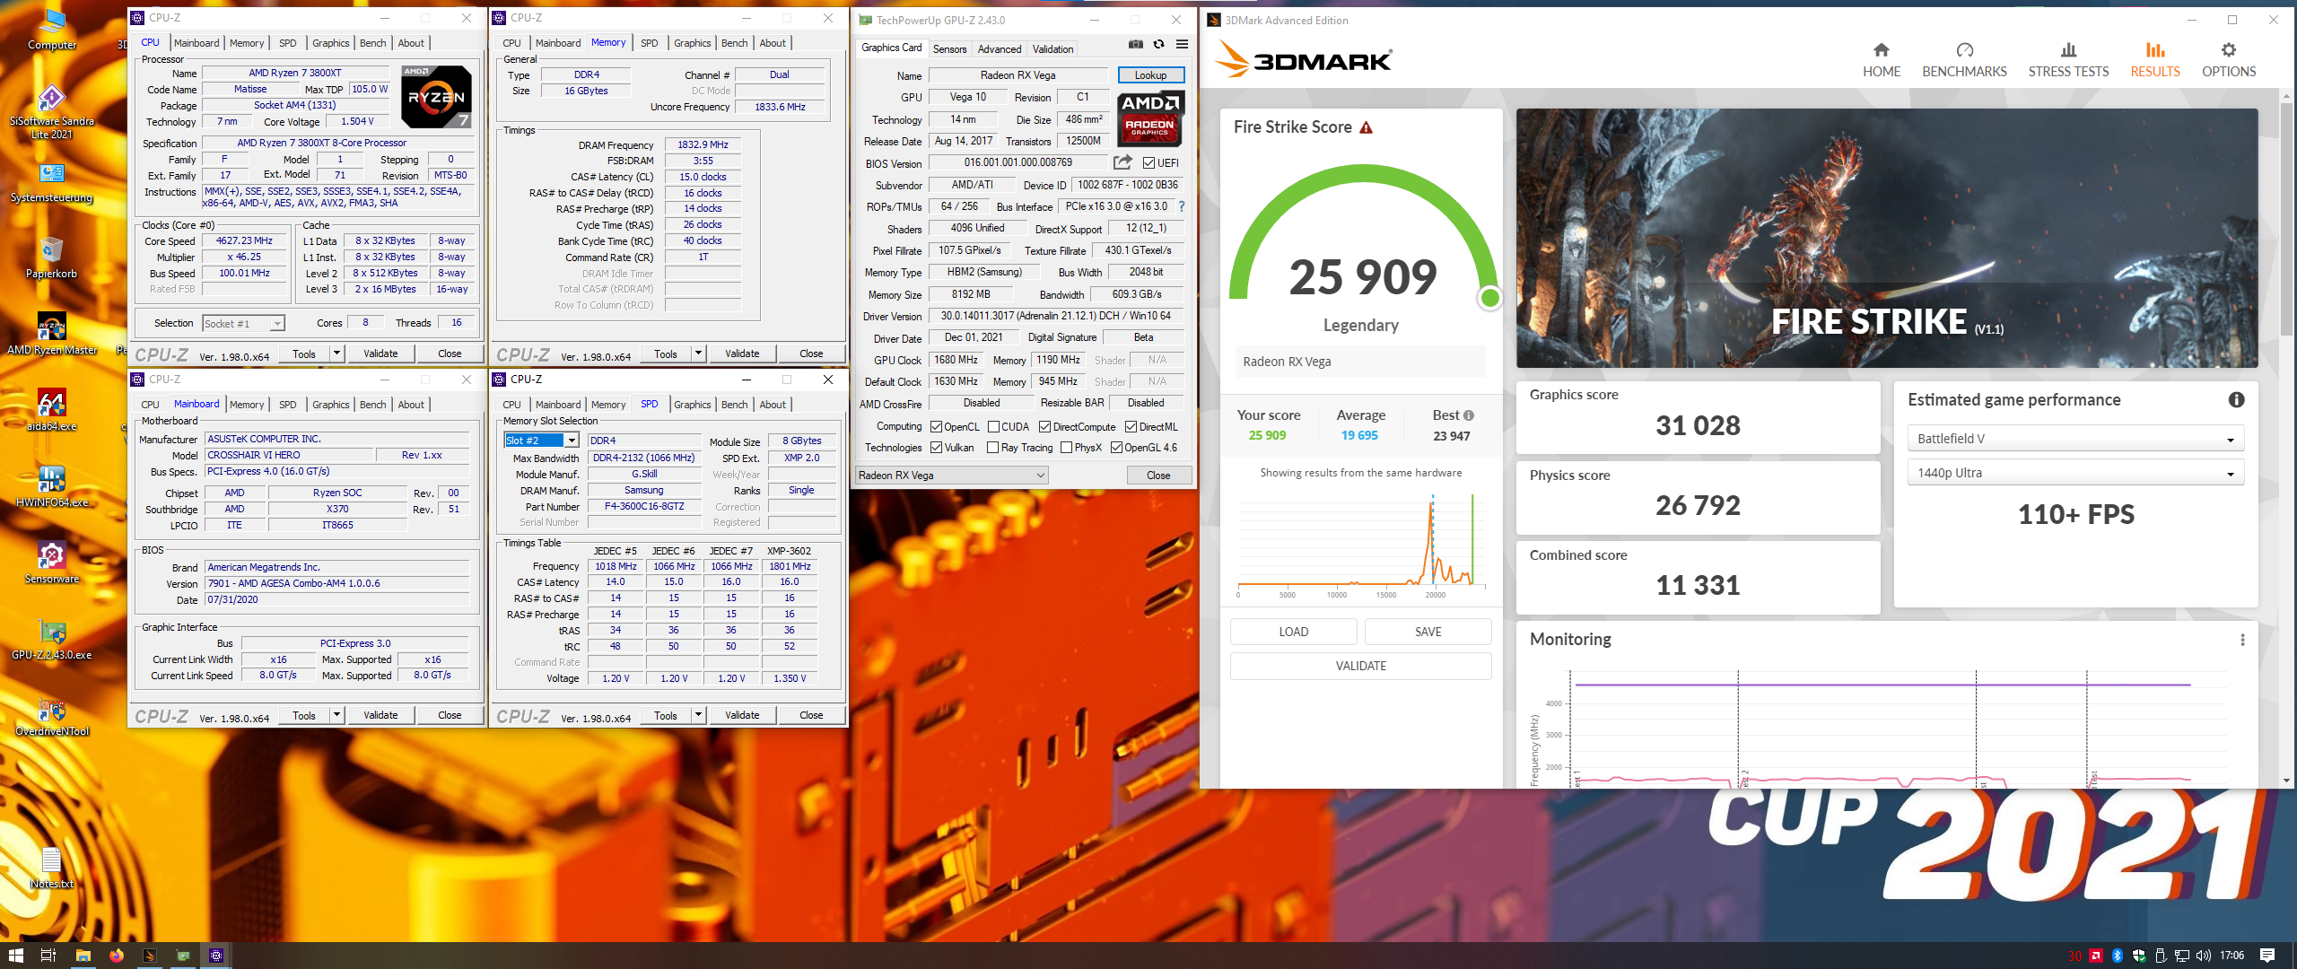Viewport: 2297px width, 969px height.
Task: Toggle the DirectML checkbox in GPU-Z
Action: point(1131,426)
